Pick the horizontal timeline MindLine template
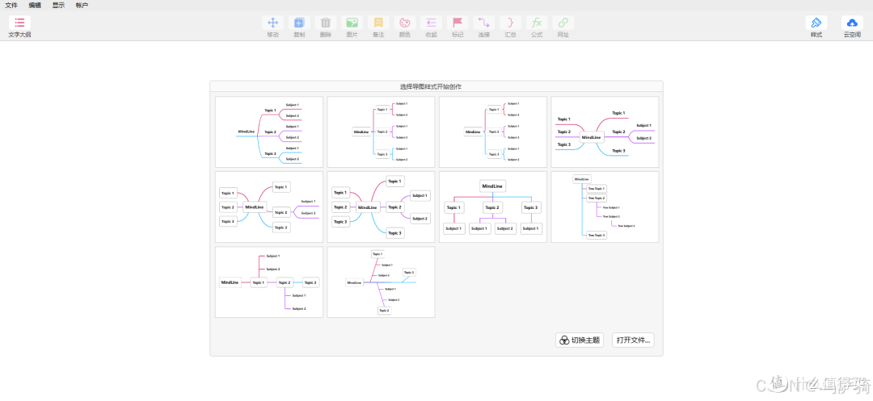This screenshot has height=401, width=873. point(269,282)
